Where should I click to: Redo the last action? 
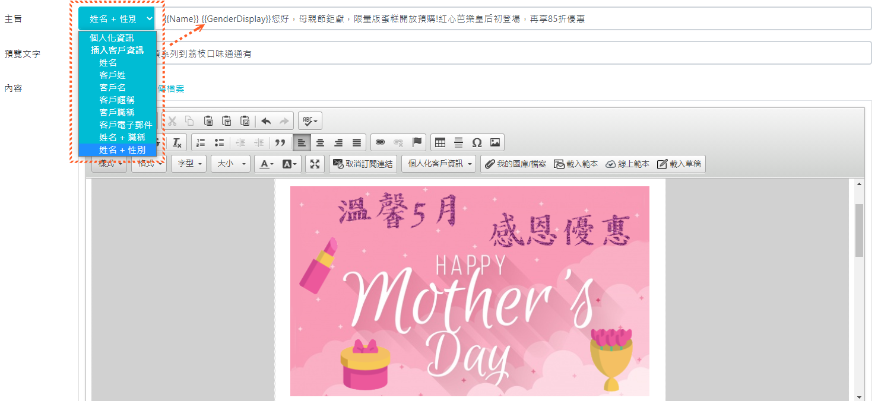pos(284,121)
